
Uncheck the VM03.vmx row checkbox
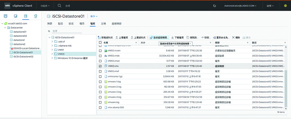(x=100, y=66)
